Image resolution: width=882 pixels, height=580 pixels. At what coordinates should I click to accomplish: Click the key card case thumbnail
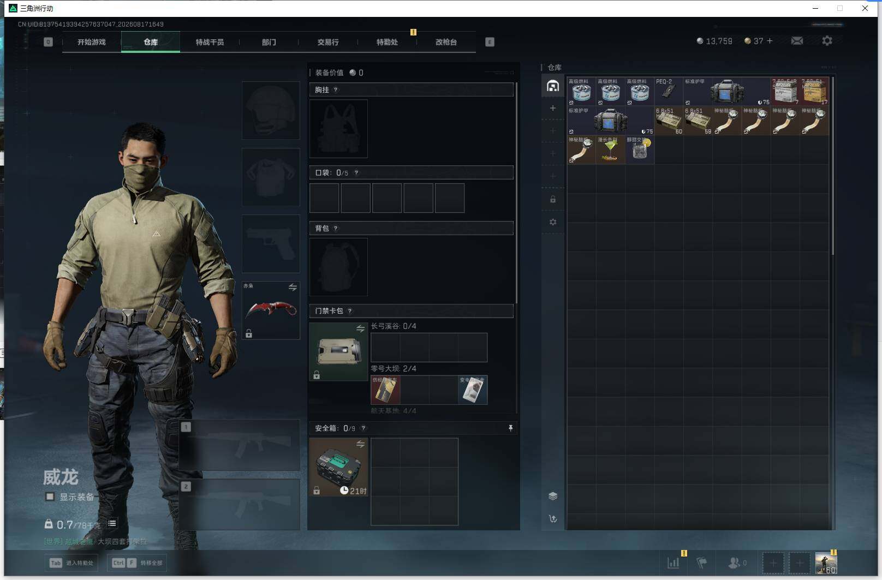(x=338, y=351)
